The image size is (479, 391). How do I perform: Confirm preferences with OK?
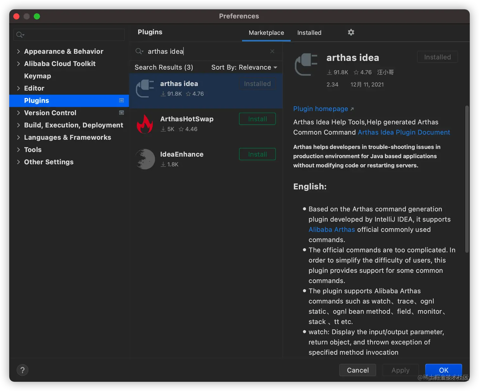click(444, 370)
